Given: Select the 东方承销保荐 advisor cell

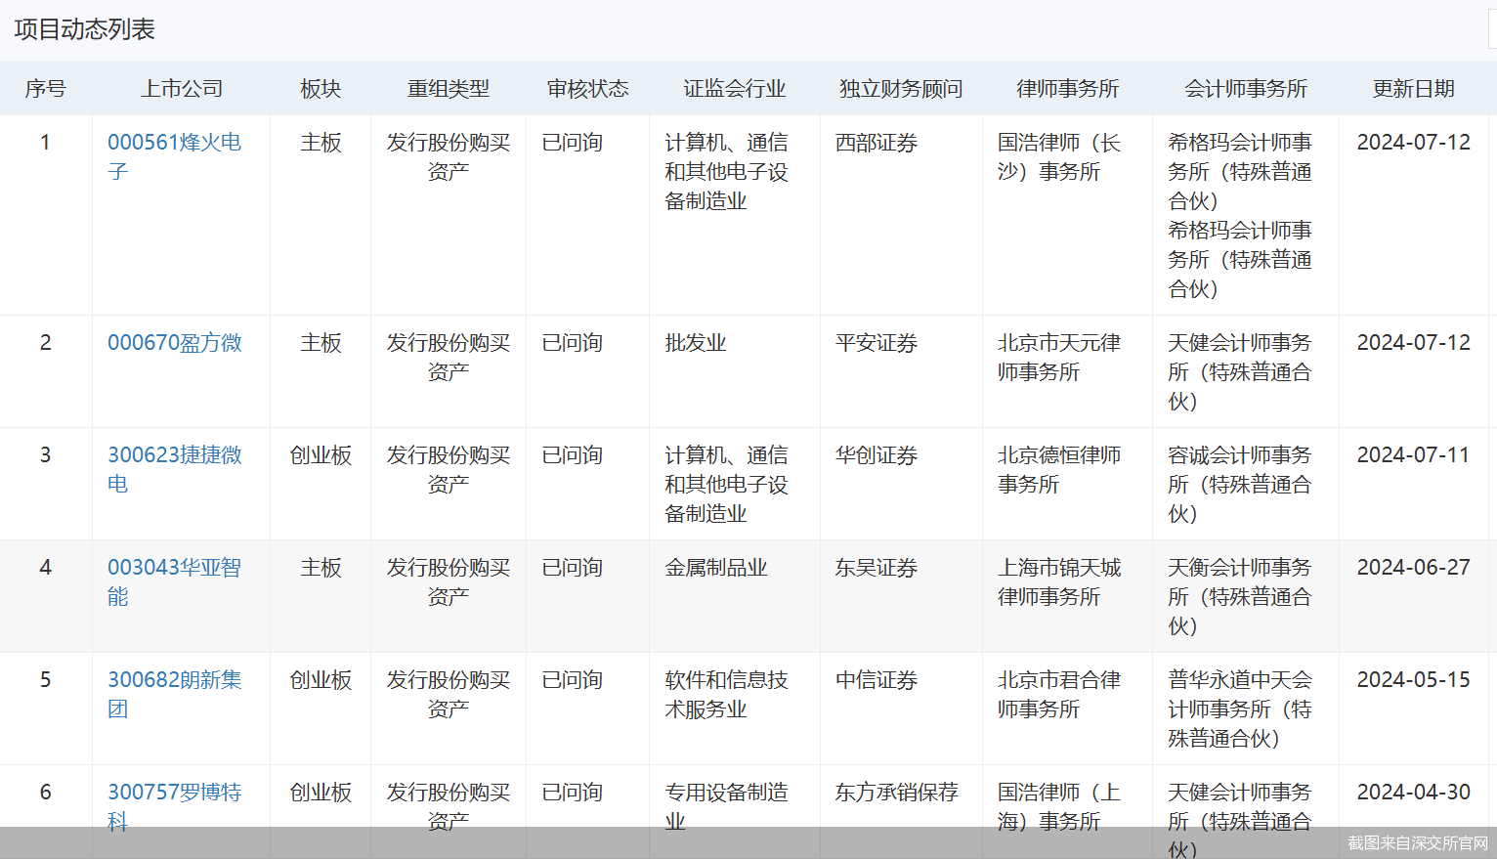Looking at the screenshot, I should [x=897, y=793].
